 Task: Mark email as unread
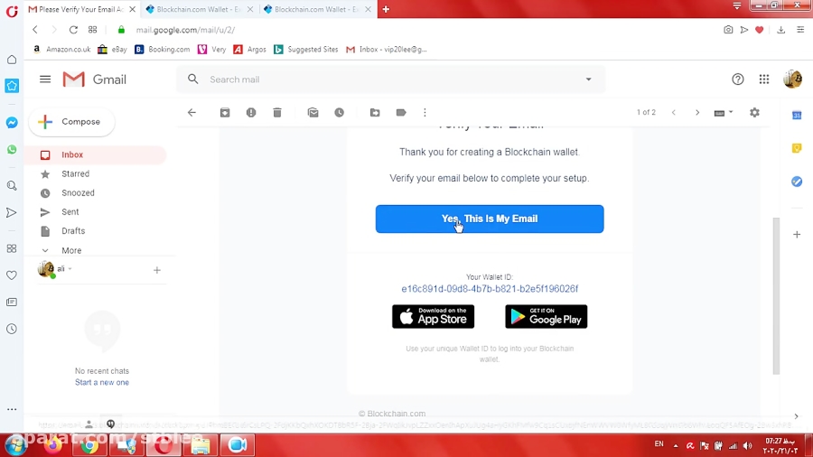click(x=313, y=112)
